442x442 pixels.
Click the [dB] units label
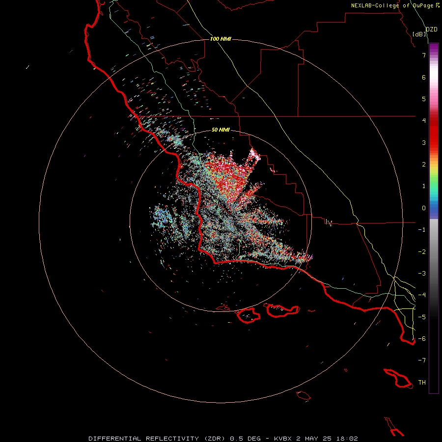click(419, 34)
